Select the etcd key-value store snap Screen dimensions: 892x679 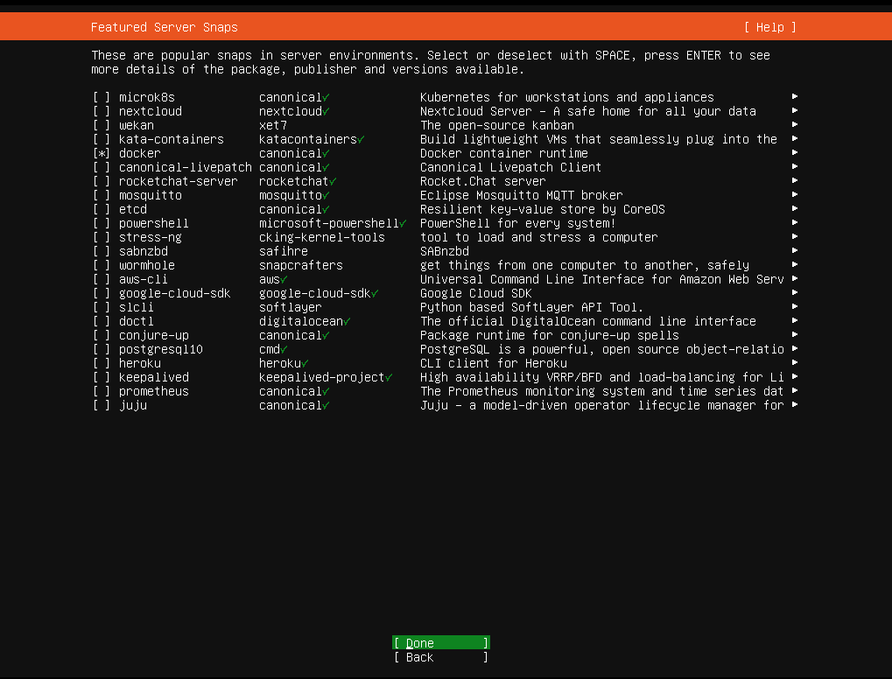tap(101, 209)
